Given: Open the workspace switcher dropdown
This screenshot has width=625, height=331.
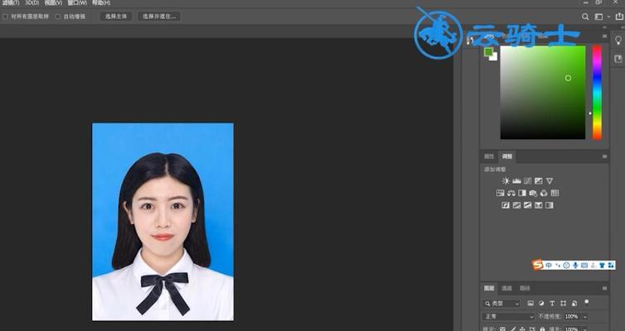Looking at the screenshot, I should pyautogui.click(x=602, y=17).
